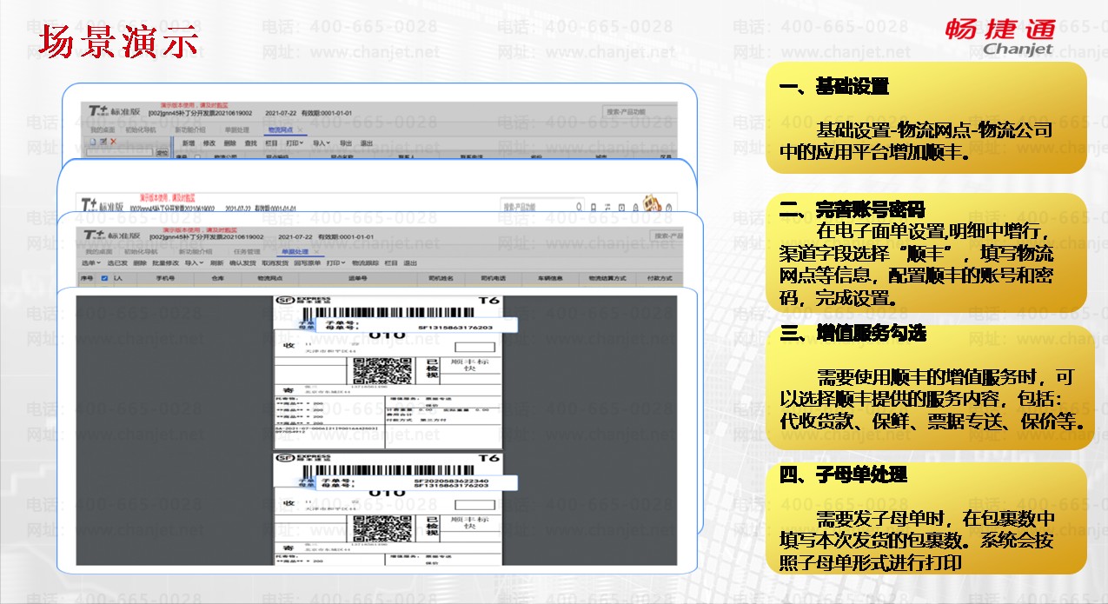
Task: Click the T+ 标准版 logo in the 单据处理 window
Action: coord(111,235)
